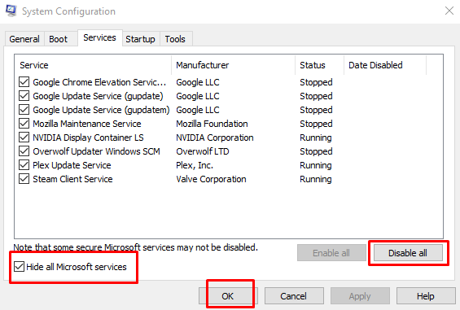Select Plex Update Service name
The width and height of the screenshot is (460, 310).
[72, 165]
